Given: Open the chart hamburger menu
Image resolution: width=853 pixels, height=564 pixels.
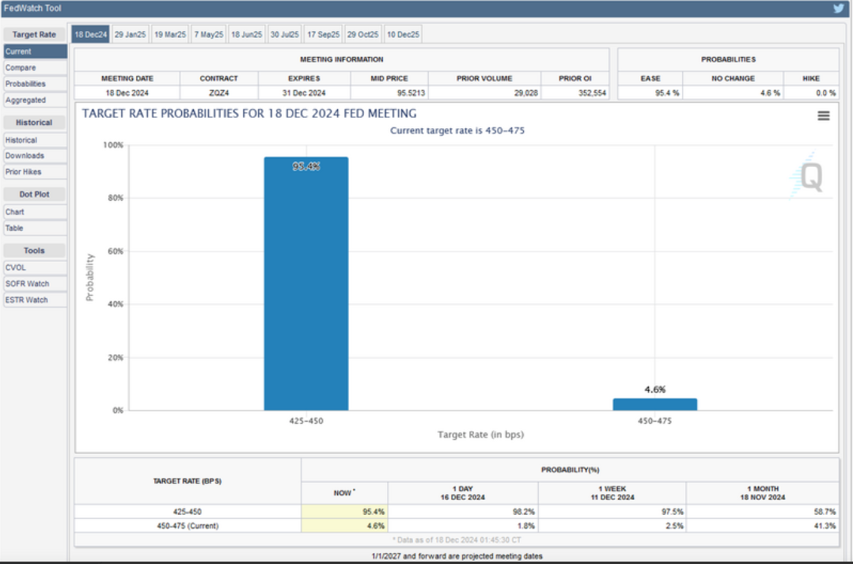Looking at the screenshot, I should point(823,115).
